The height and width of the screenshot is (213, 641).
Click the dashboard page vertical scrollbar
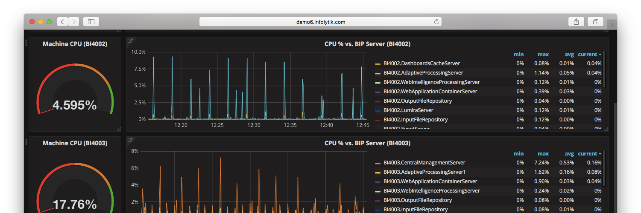(615, 158)
